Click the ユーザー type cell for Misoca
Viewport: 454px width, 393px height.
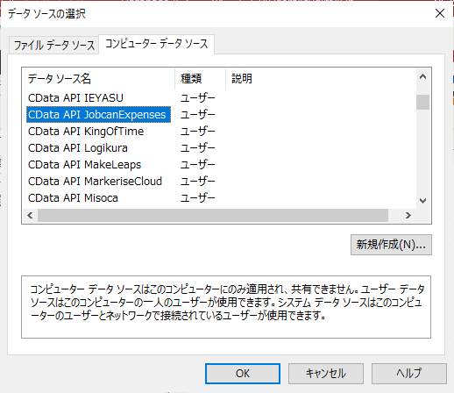point(198,198)
